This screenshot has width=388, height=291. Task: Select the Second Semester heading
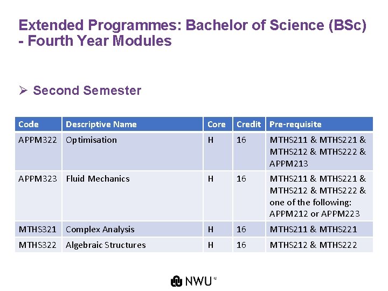click(x=87, y=91)
